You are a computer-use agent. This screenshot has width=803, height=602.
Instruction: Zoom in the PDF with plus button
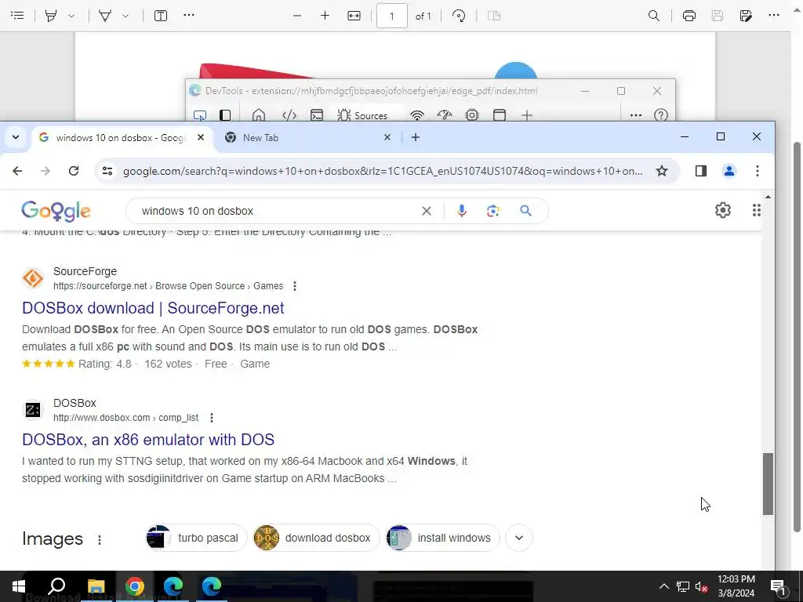point(325,16)
